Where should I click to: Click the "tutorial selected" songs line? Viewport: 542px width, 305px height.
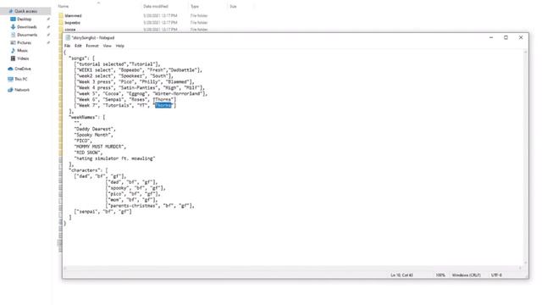pyautogui.click(x=117, y=64)
